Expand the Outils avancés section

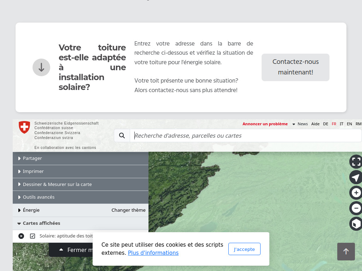[x=39, y=197]
